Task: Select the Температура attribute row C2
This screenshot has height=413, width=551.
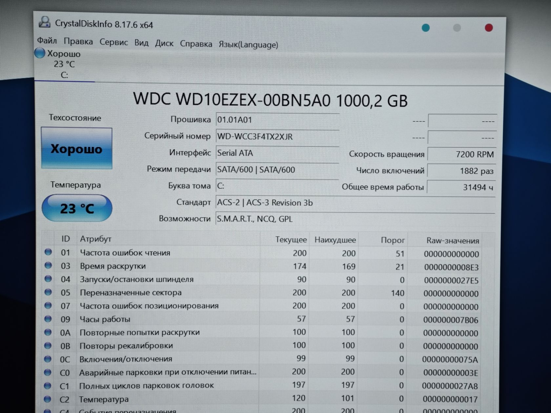Action: [267, 399]
